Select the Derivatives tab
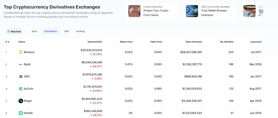 (x=50, y=31)
